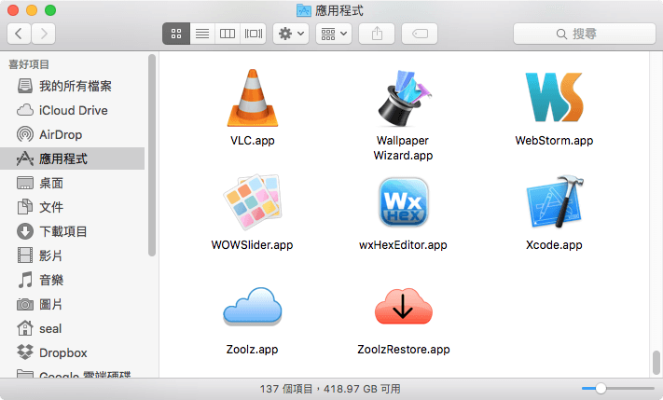Click the Xcode.app file name

click(x=554, y=245)
